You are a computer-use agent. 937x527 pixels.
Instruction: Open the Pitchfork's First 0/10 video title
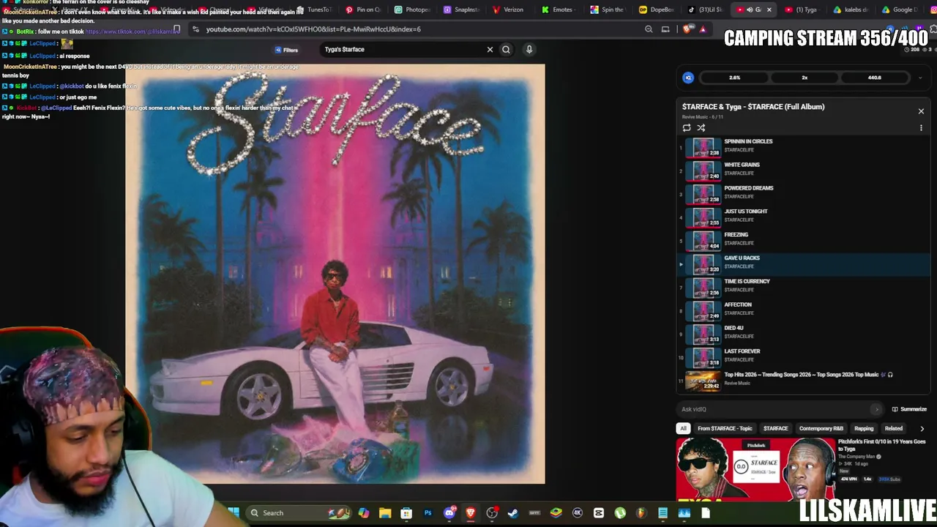tap(881, 445)
